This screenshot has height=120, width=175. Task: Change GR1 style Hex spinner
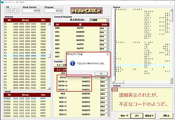(108, 33)
